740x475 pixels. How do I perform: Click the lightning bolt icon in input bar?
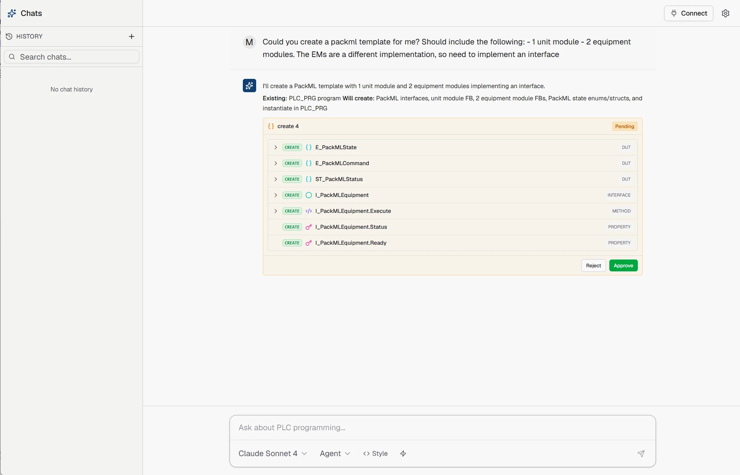click(403, 454)
